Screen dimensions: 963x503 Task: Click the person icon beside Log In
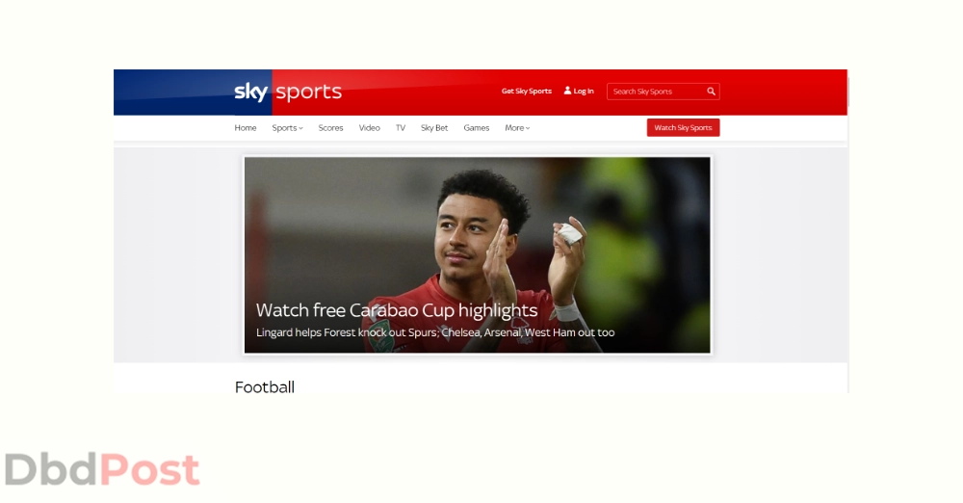click(567, 91)
